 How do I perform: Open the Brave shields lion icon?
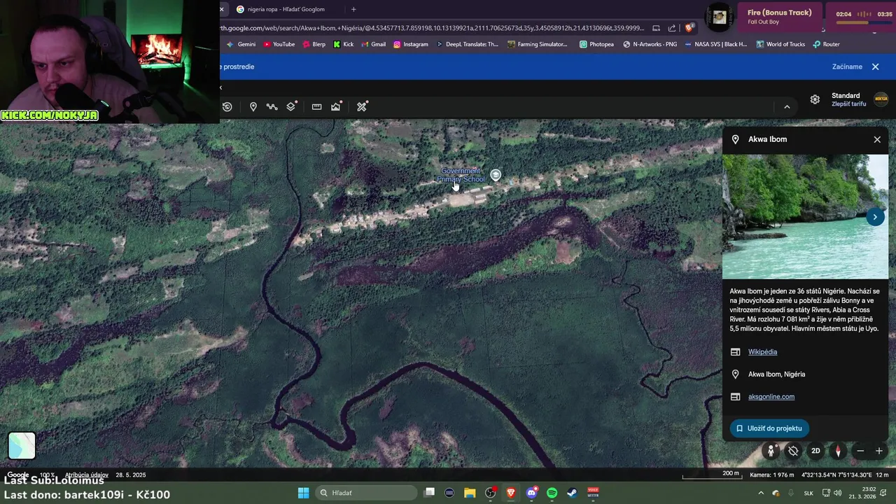click(689, 28)
